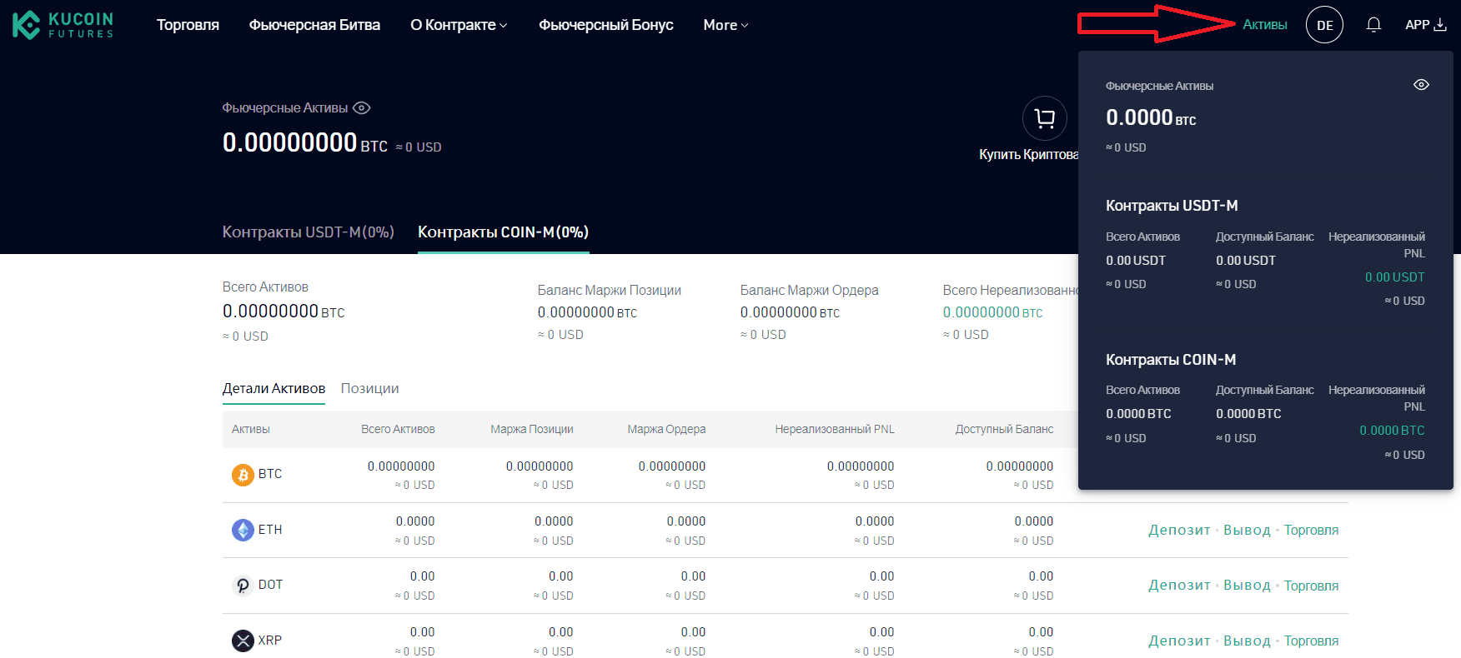
Task: Click the Доступный Баланс column header
Action: (x=1004, y=430)
